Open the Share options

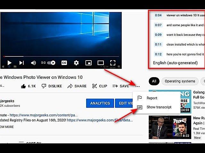77,86
